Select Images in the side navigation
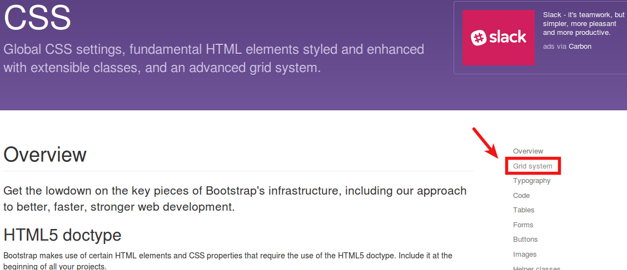This screenshot has width=627, height=270. (x=525, y=254)
